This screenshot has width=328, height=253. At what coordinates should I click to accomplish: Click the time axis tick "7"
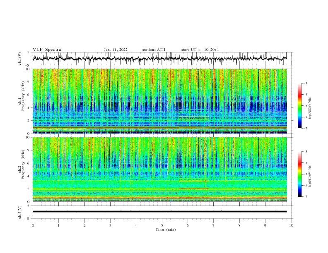tap(214, 225)
